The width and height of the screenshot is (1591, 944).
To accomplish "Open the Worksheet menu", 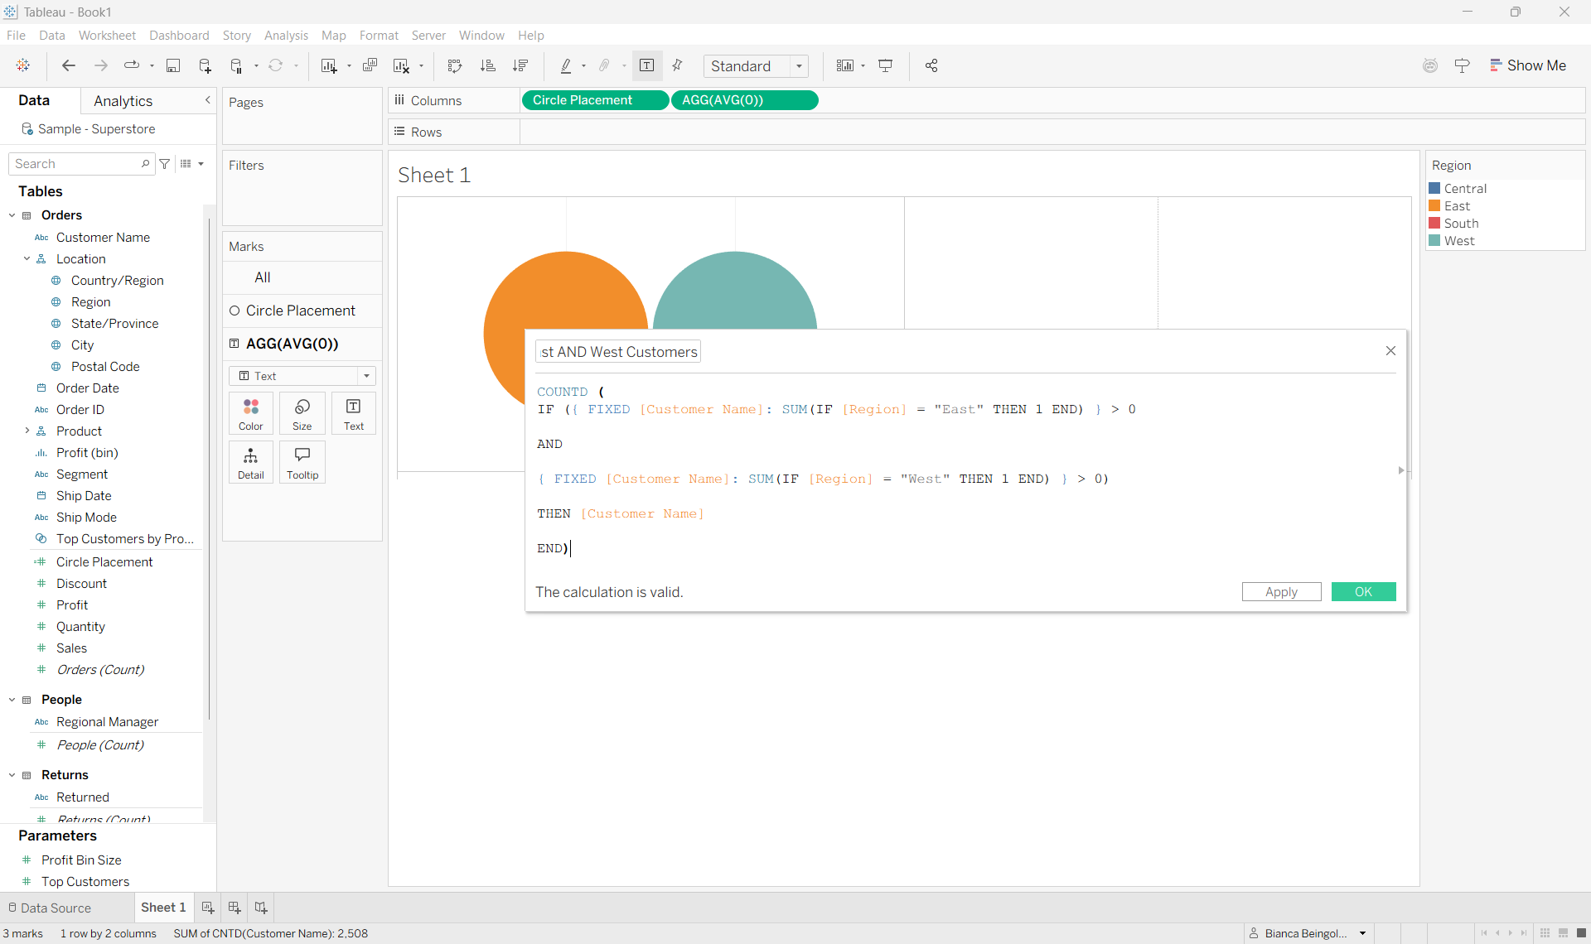I will tap(107, 36).
